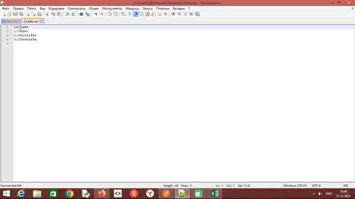Toggle the Document Map panel icon
Image resolution: width=355 pixels, height=199 pixels.
coord(148,14)
